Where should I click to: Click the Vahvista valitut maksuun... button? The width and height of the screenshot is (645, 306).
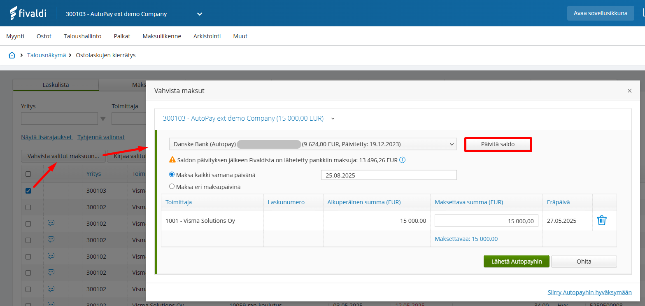[x=63, y=156]
